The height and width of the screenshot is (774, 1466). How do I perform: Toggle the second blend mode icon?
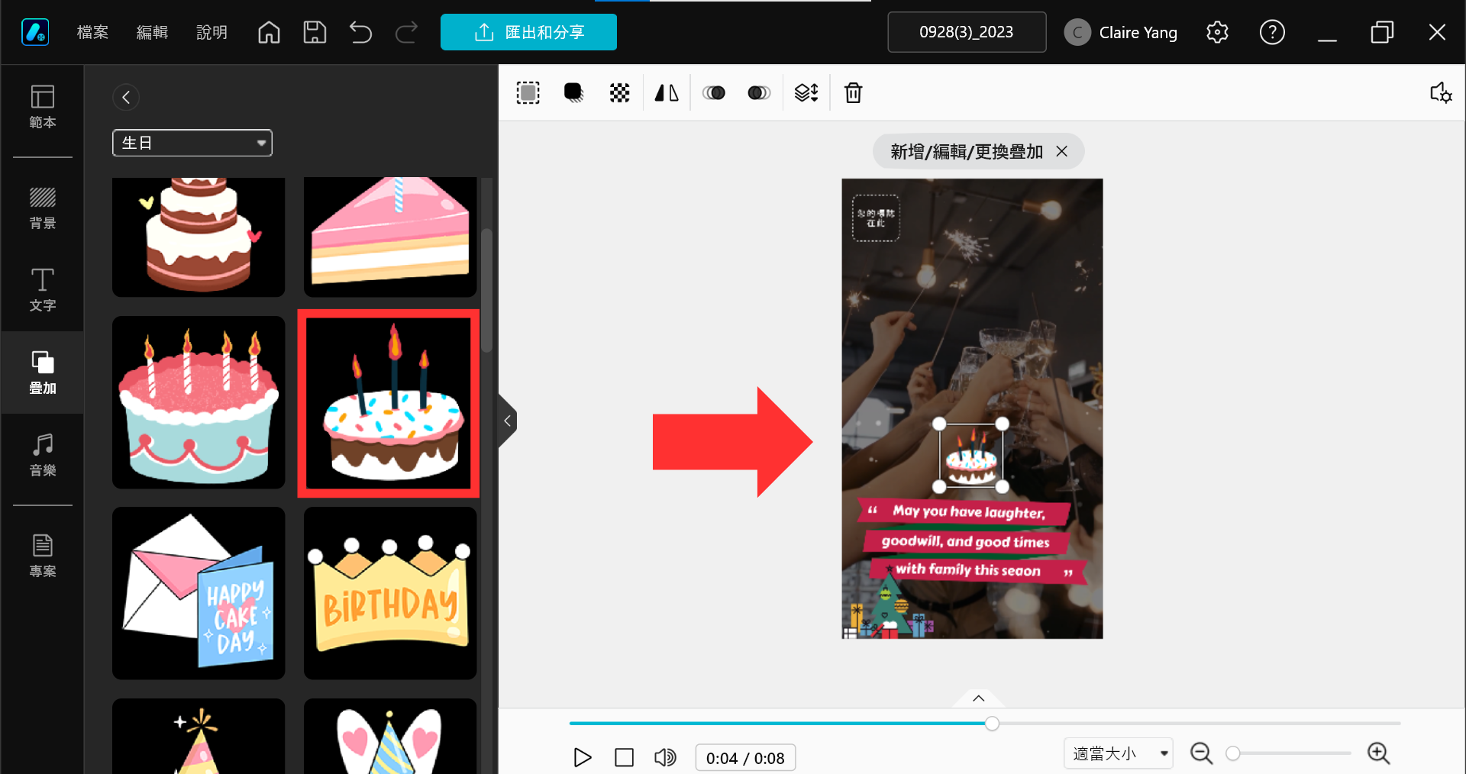[x=758, y=93]
